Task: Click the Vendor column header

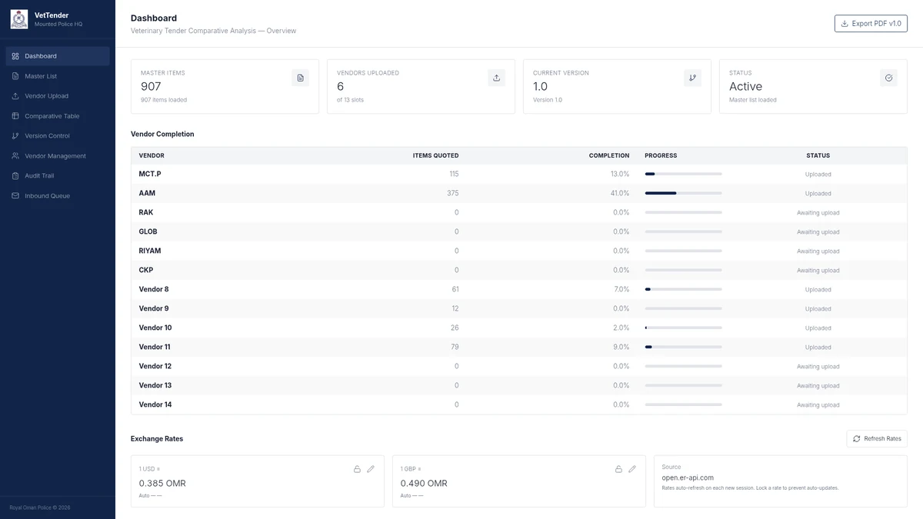Action: 152,155
